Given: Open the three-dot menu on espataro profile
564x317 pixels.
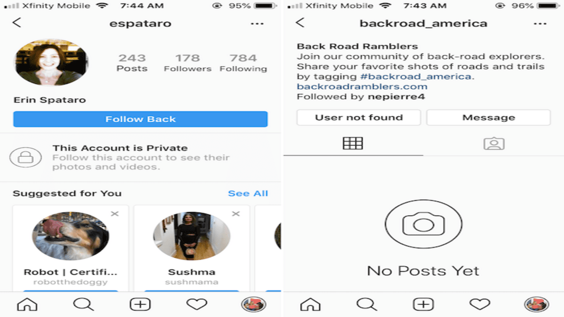Looking at the screenshot, I should tap(257, 23).
